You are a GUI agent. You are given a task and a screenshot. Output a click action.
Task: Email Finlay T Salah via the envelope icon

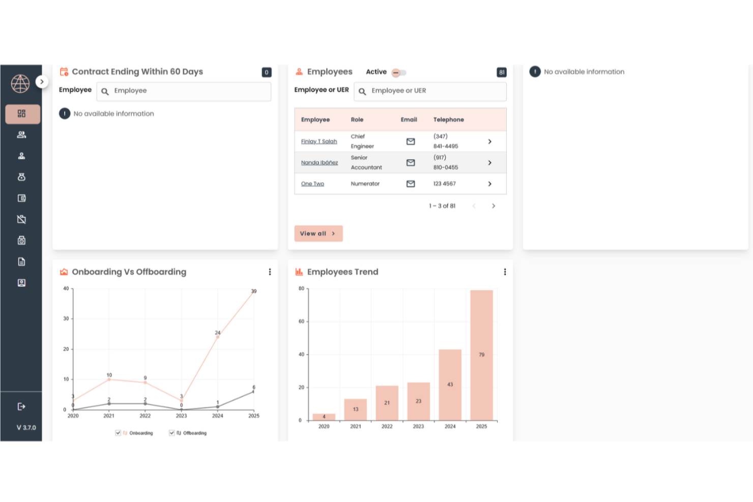coord(410,141)
